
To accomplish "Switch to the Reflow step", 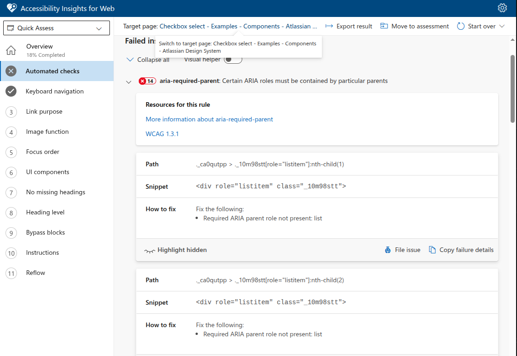I will [35, 273].
